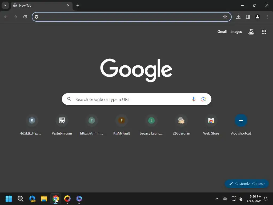The width and height of the screenshot is (273, 205).
Task: Go back using the back arrow
Action: (x=6, y=17)
